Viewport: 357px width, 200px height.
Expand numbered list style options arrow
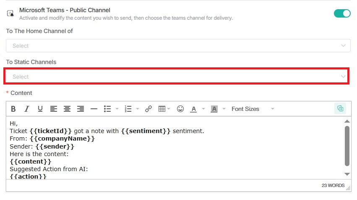click(138, 109)
